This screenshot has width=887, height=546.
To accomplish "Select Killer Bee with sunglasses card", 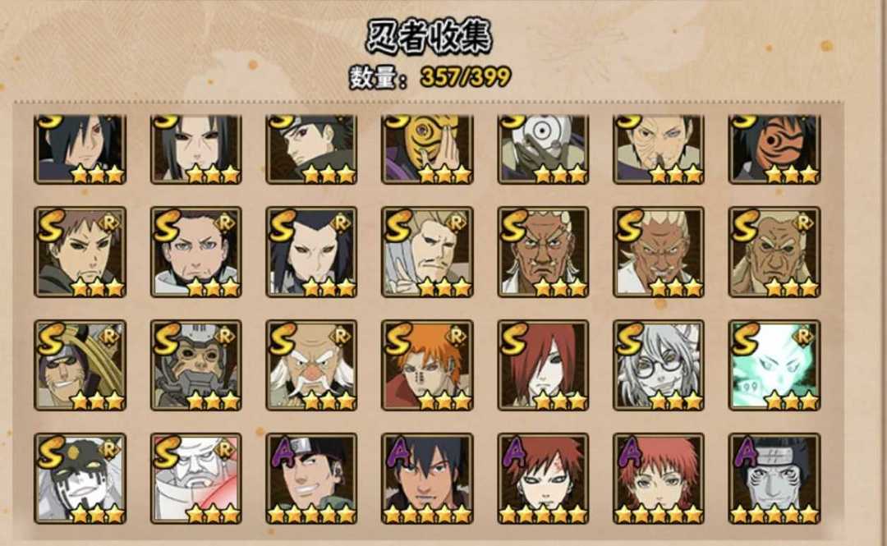I will (80, 365).
